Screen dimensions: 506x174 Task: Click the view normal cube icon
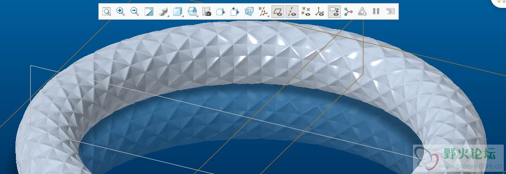click(x=234, y=12)
